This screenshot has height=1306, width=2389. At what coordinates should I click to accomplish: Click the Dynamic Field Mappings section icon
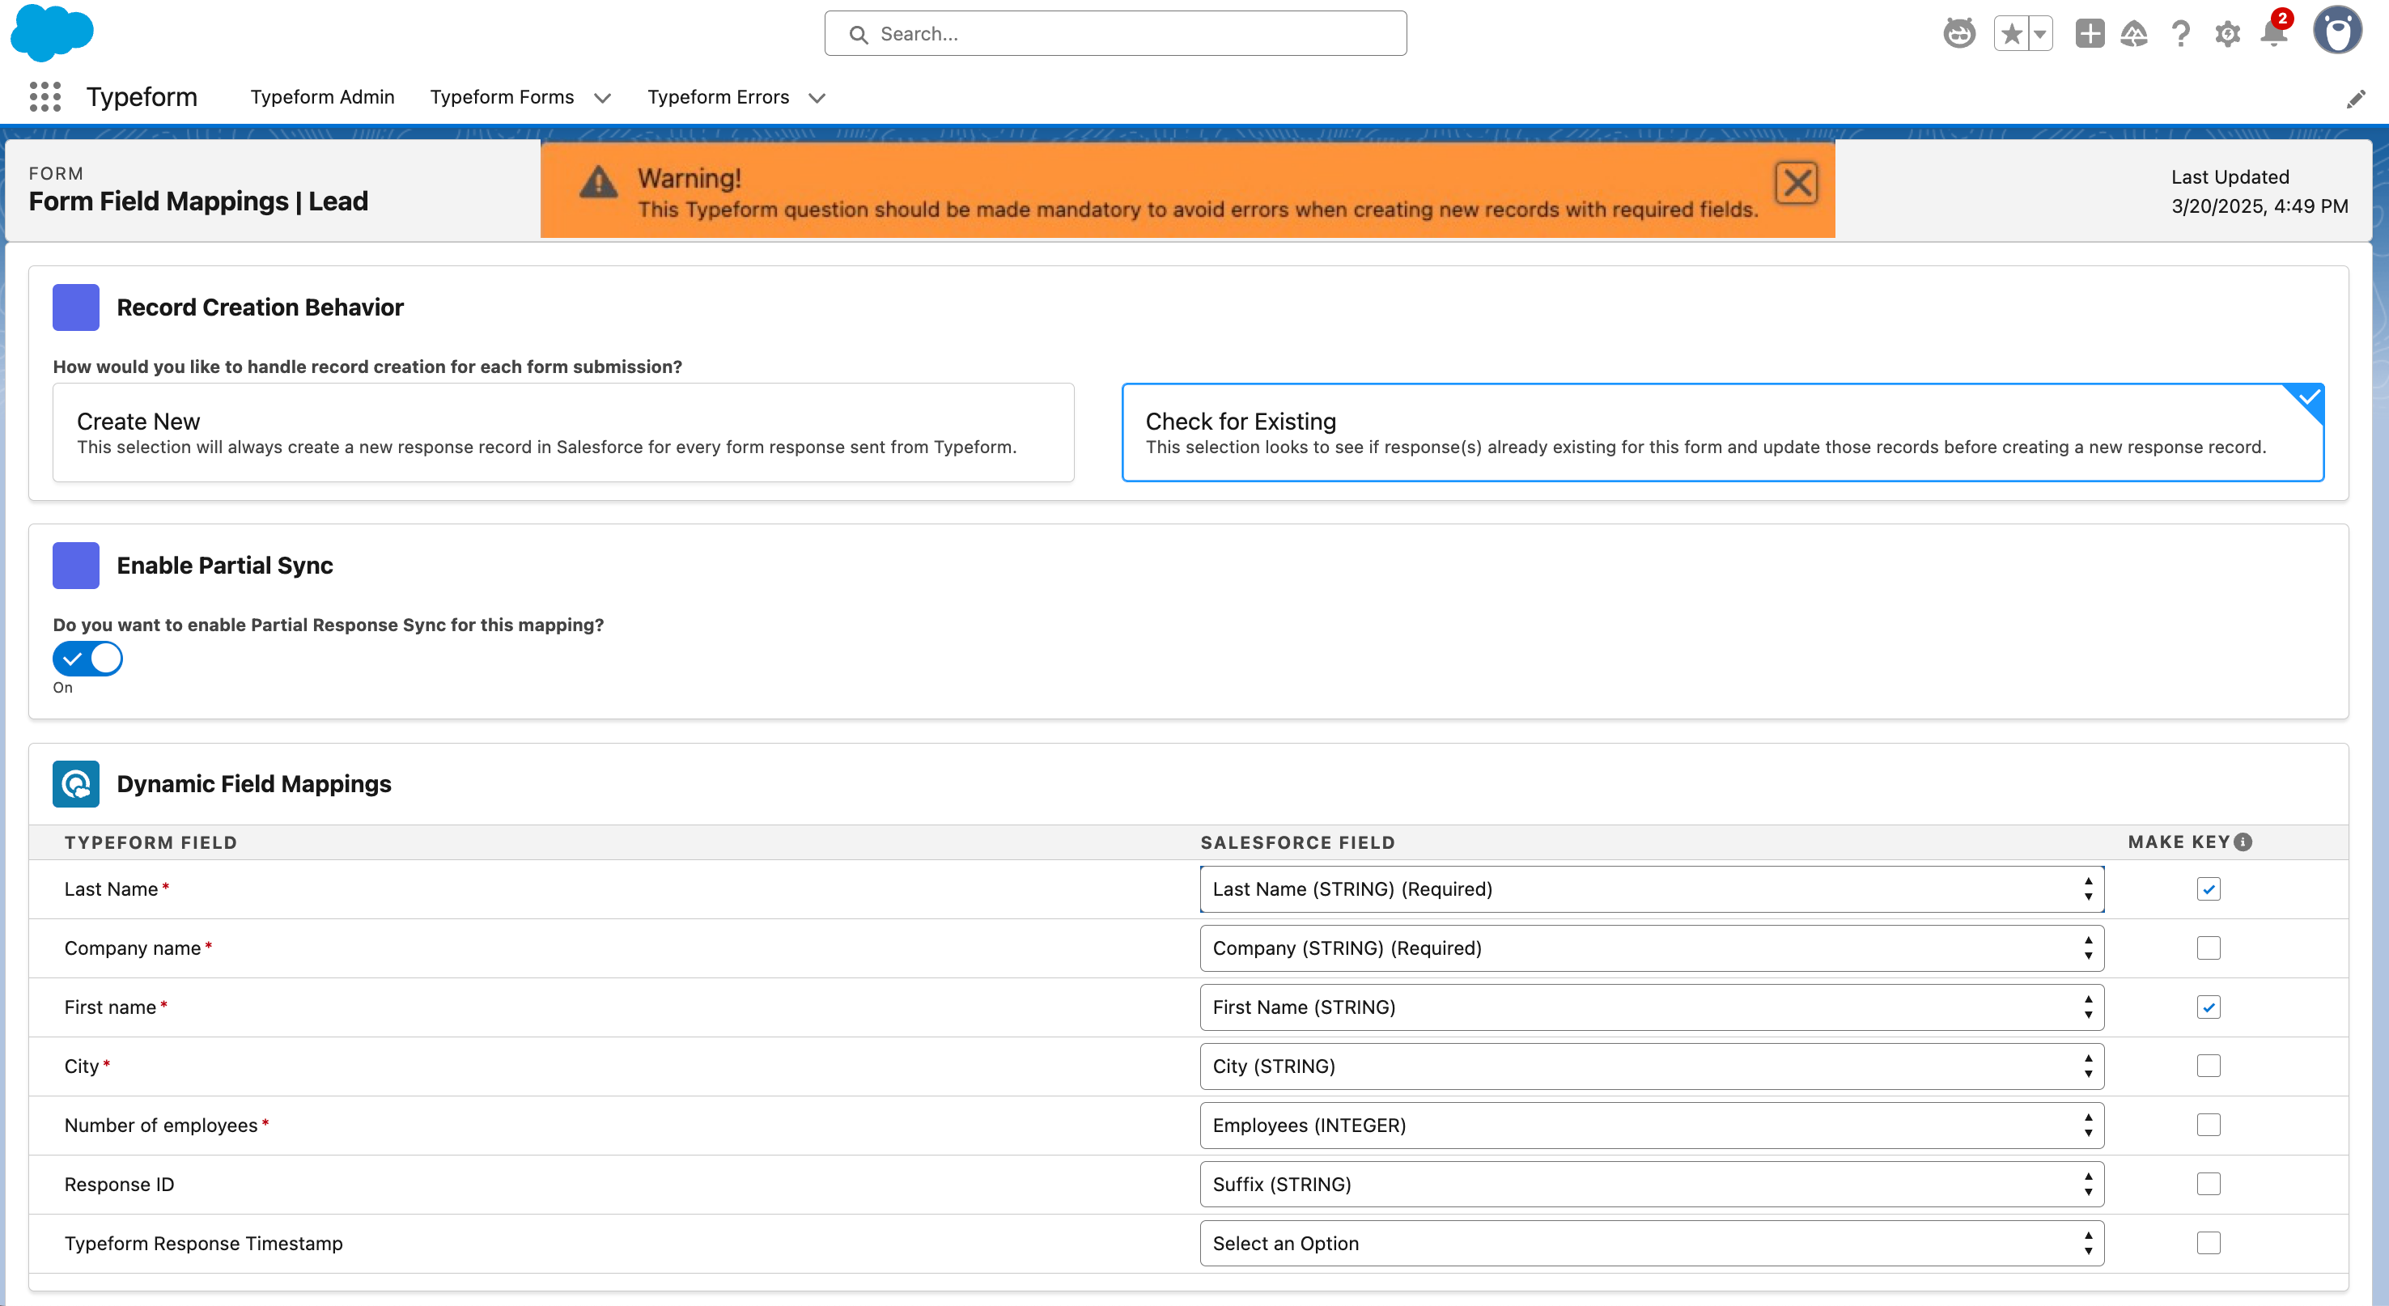point(76,784)
